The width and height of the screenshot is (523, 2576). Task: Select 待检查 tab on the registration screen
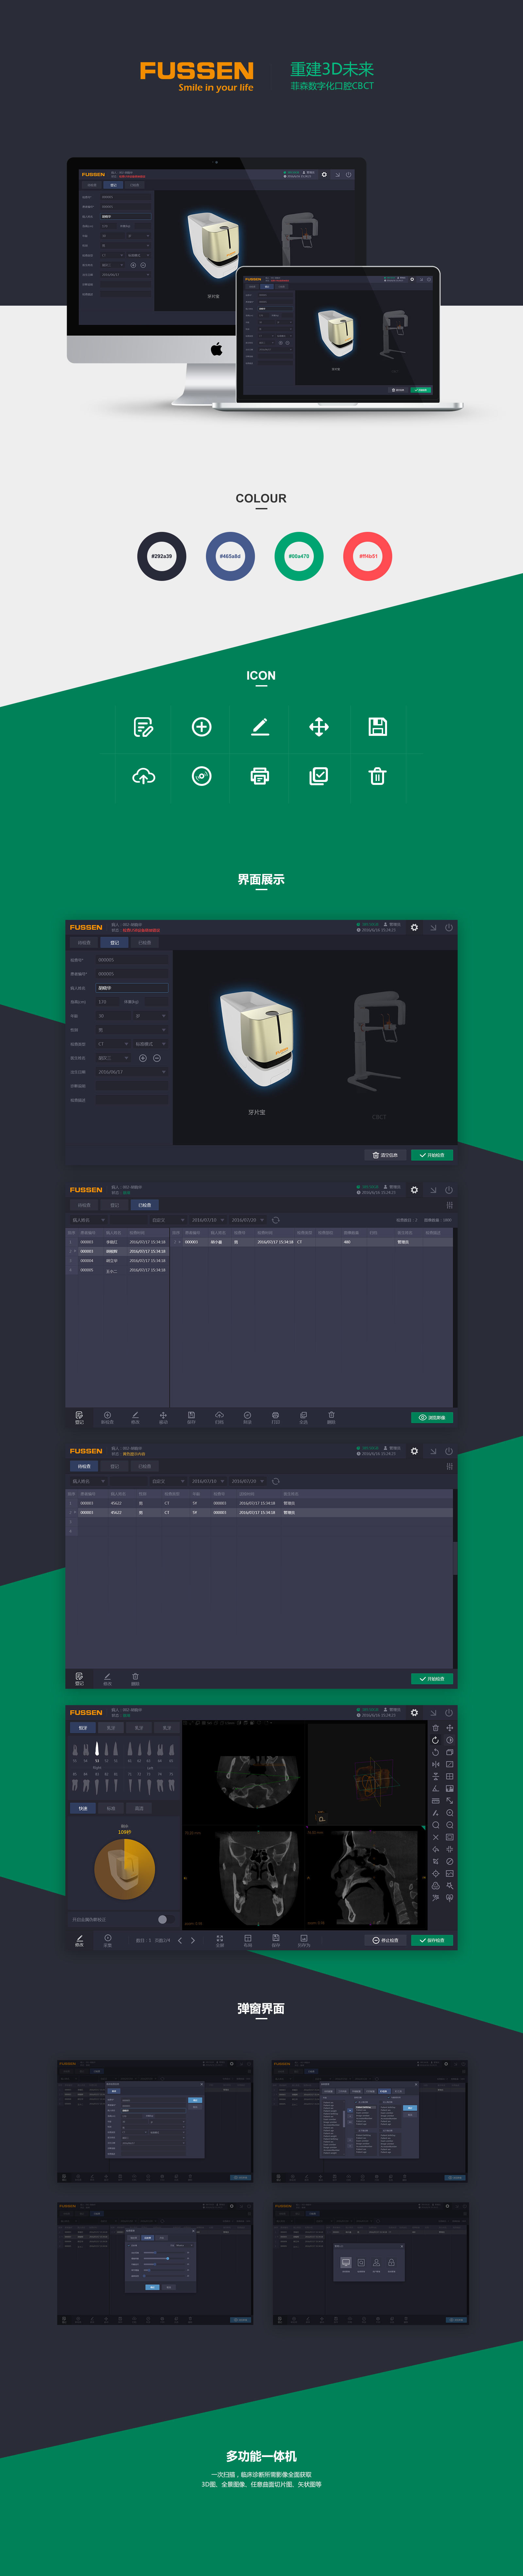[x=84, y=942]
